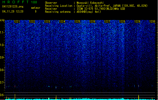Click the 0.8 kHz axis label
Screen dimensions: 158x100
coord(2,70)
